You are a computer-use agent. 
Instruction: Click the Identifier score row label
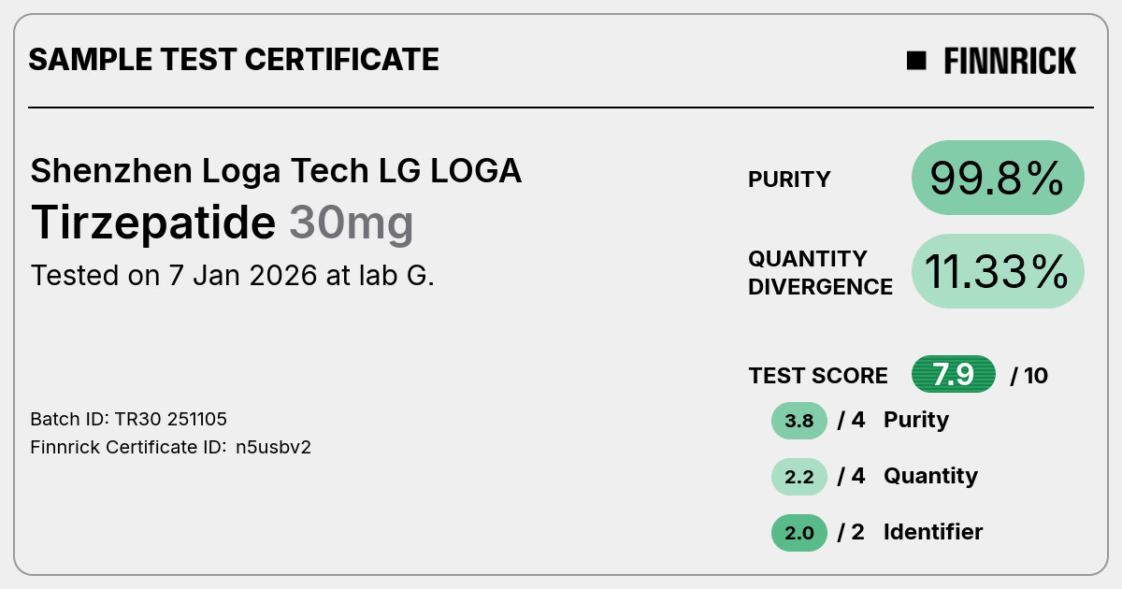pos(933,532)
